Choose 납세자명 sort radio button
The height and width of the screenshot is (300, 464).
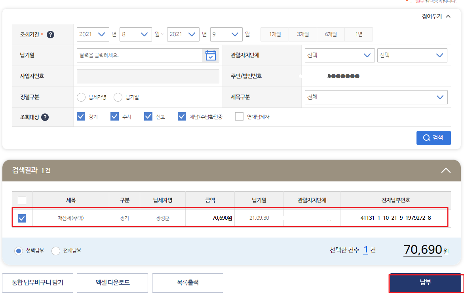[x=81, y=97]
